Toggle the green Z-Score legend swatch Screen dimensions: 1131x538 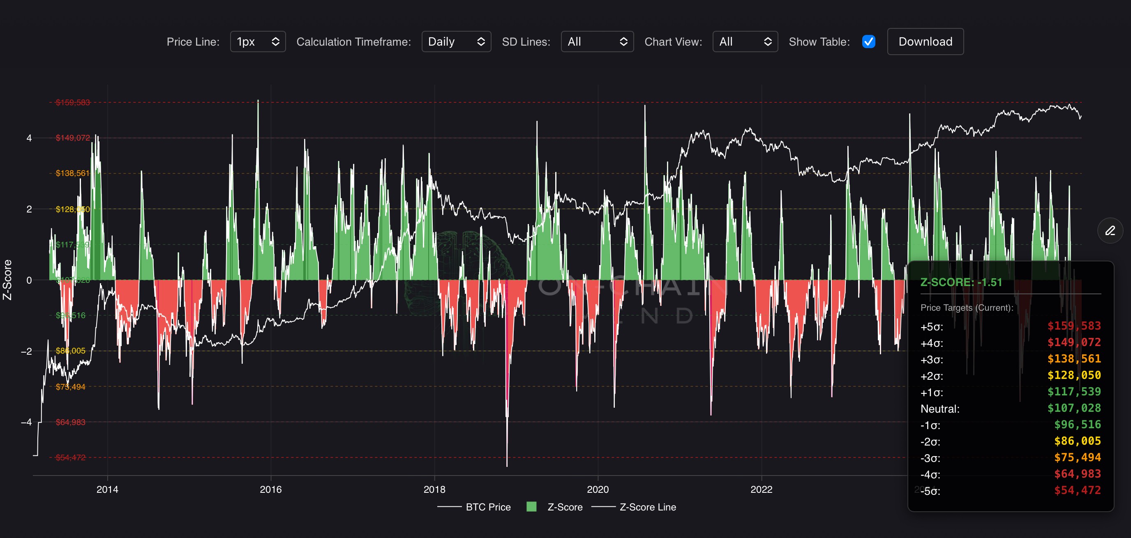(x=531, y=507)
